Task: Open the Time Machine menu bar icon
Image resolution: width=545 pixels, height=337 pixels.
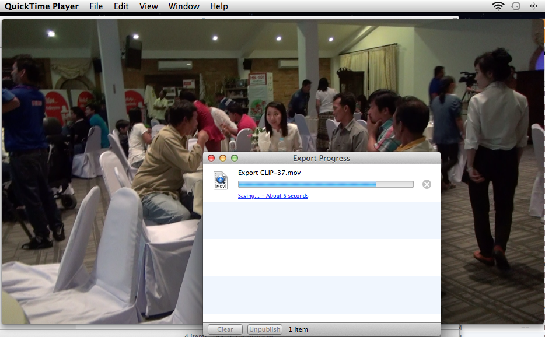Action: 516,6
